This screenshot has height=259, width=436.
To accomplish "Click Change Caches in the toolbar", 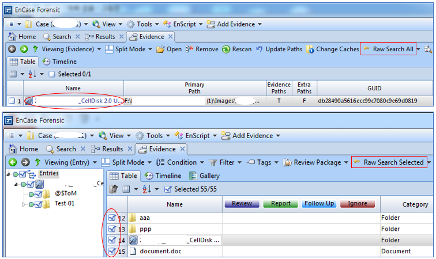I will pyautogui.click(x=332, y=49).
